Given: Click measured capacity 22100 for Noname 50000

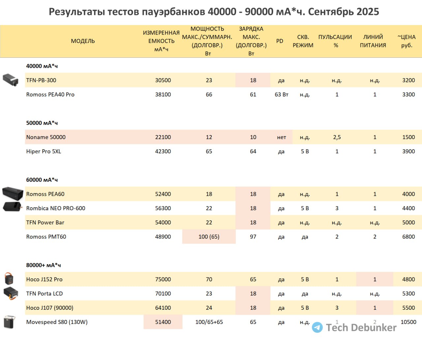Looking at the screenshot, I should (163, 137).
